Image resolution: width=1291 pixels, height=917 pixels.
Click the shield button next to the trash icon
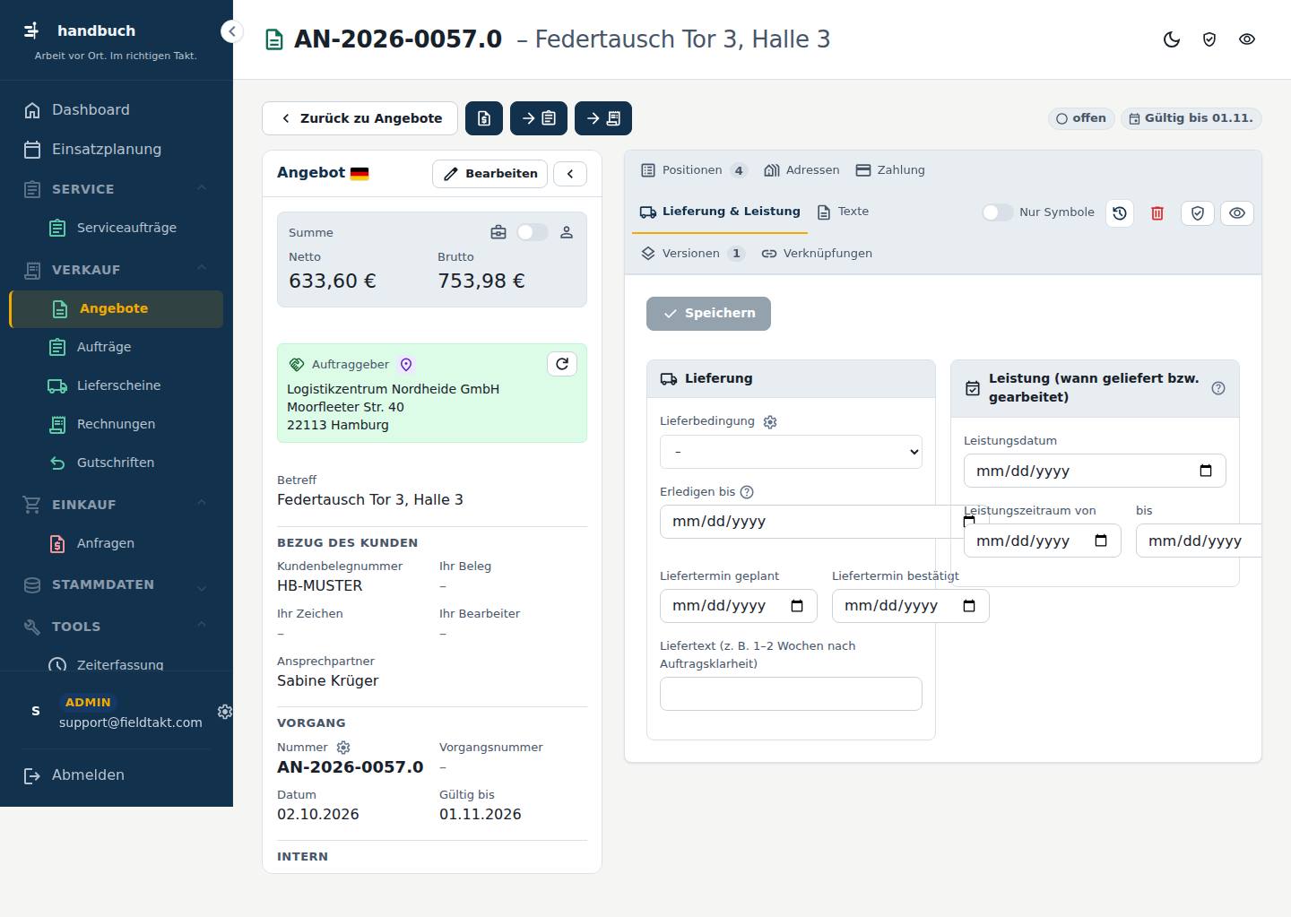(1198, 213)
